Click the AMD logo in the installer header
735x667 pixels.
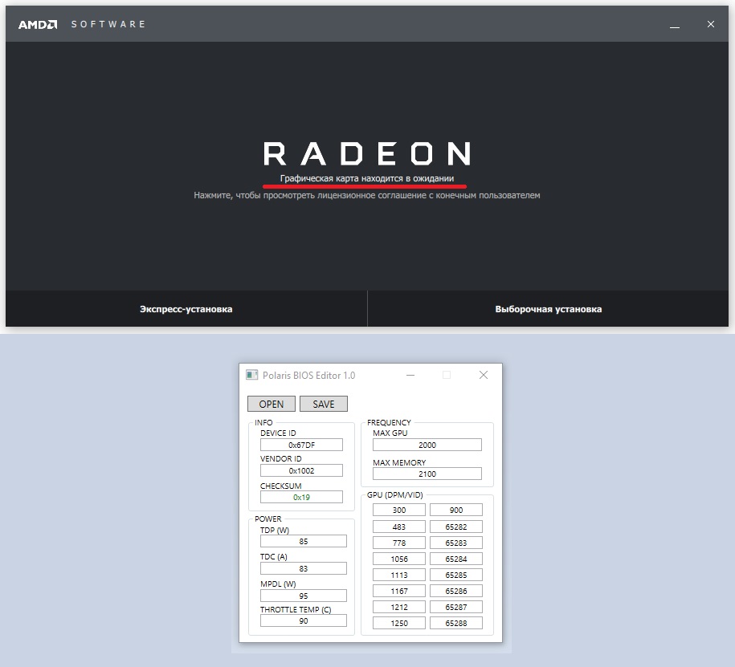(x=38, y=24)
